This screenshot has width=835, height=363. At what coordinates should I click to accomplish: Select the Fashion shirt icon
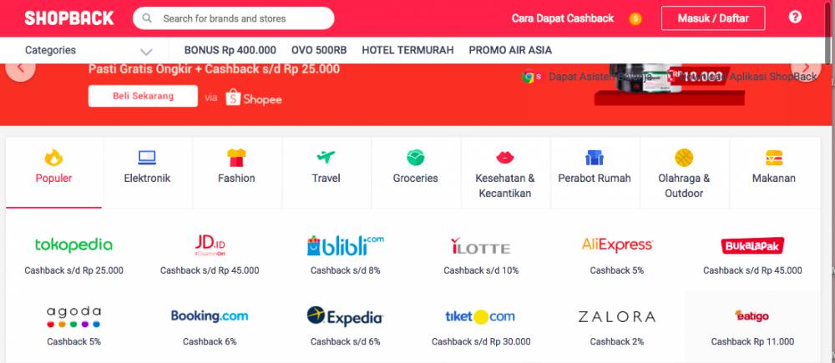(236, 158)
